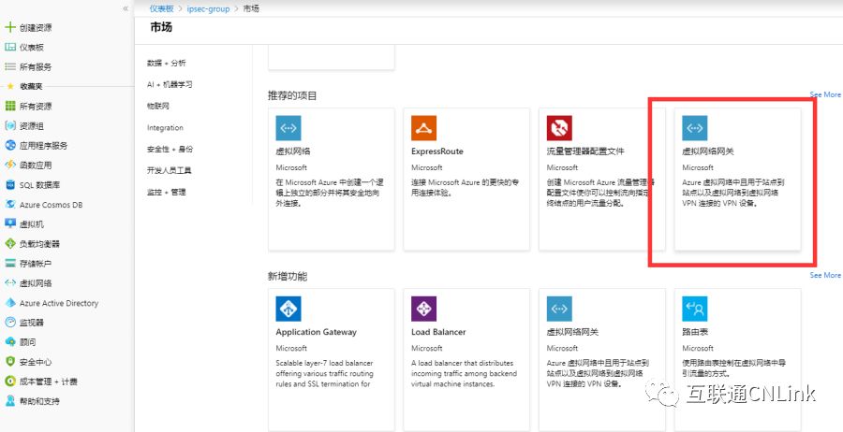Click the 仪表板 breadcrumb link

click(162, 8)
